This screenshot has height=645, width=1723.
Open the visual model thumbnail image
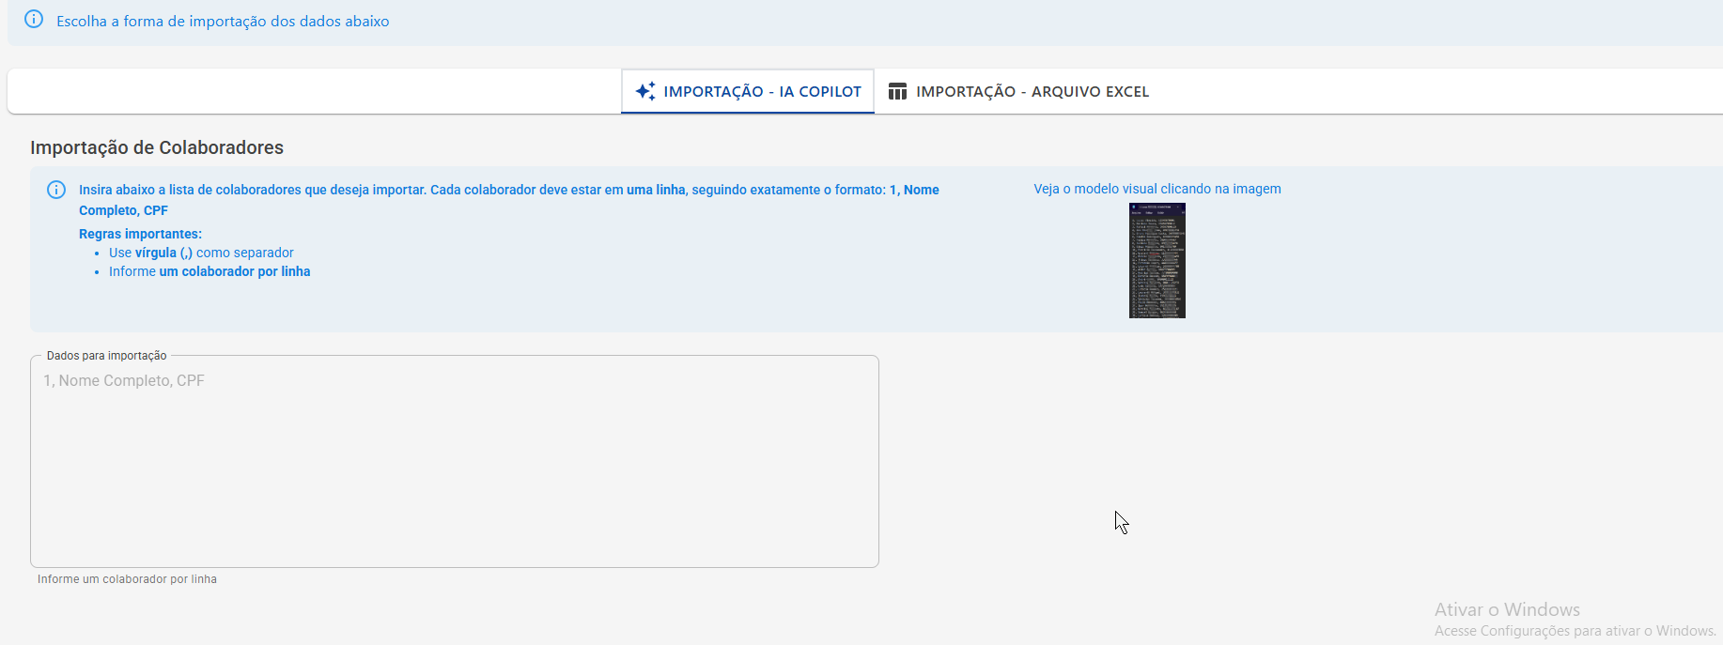pos(1157,260)
